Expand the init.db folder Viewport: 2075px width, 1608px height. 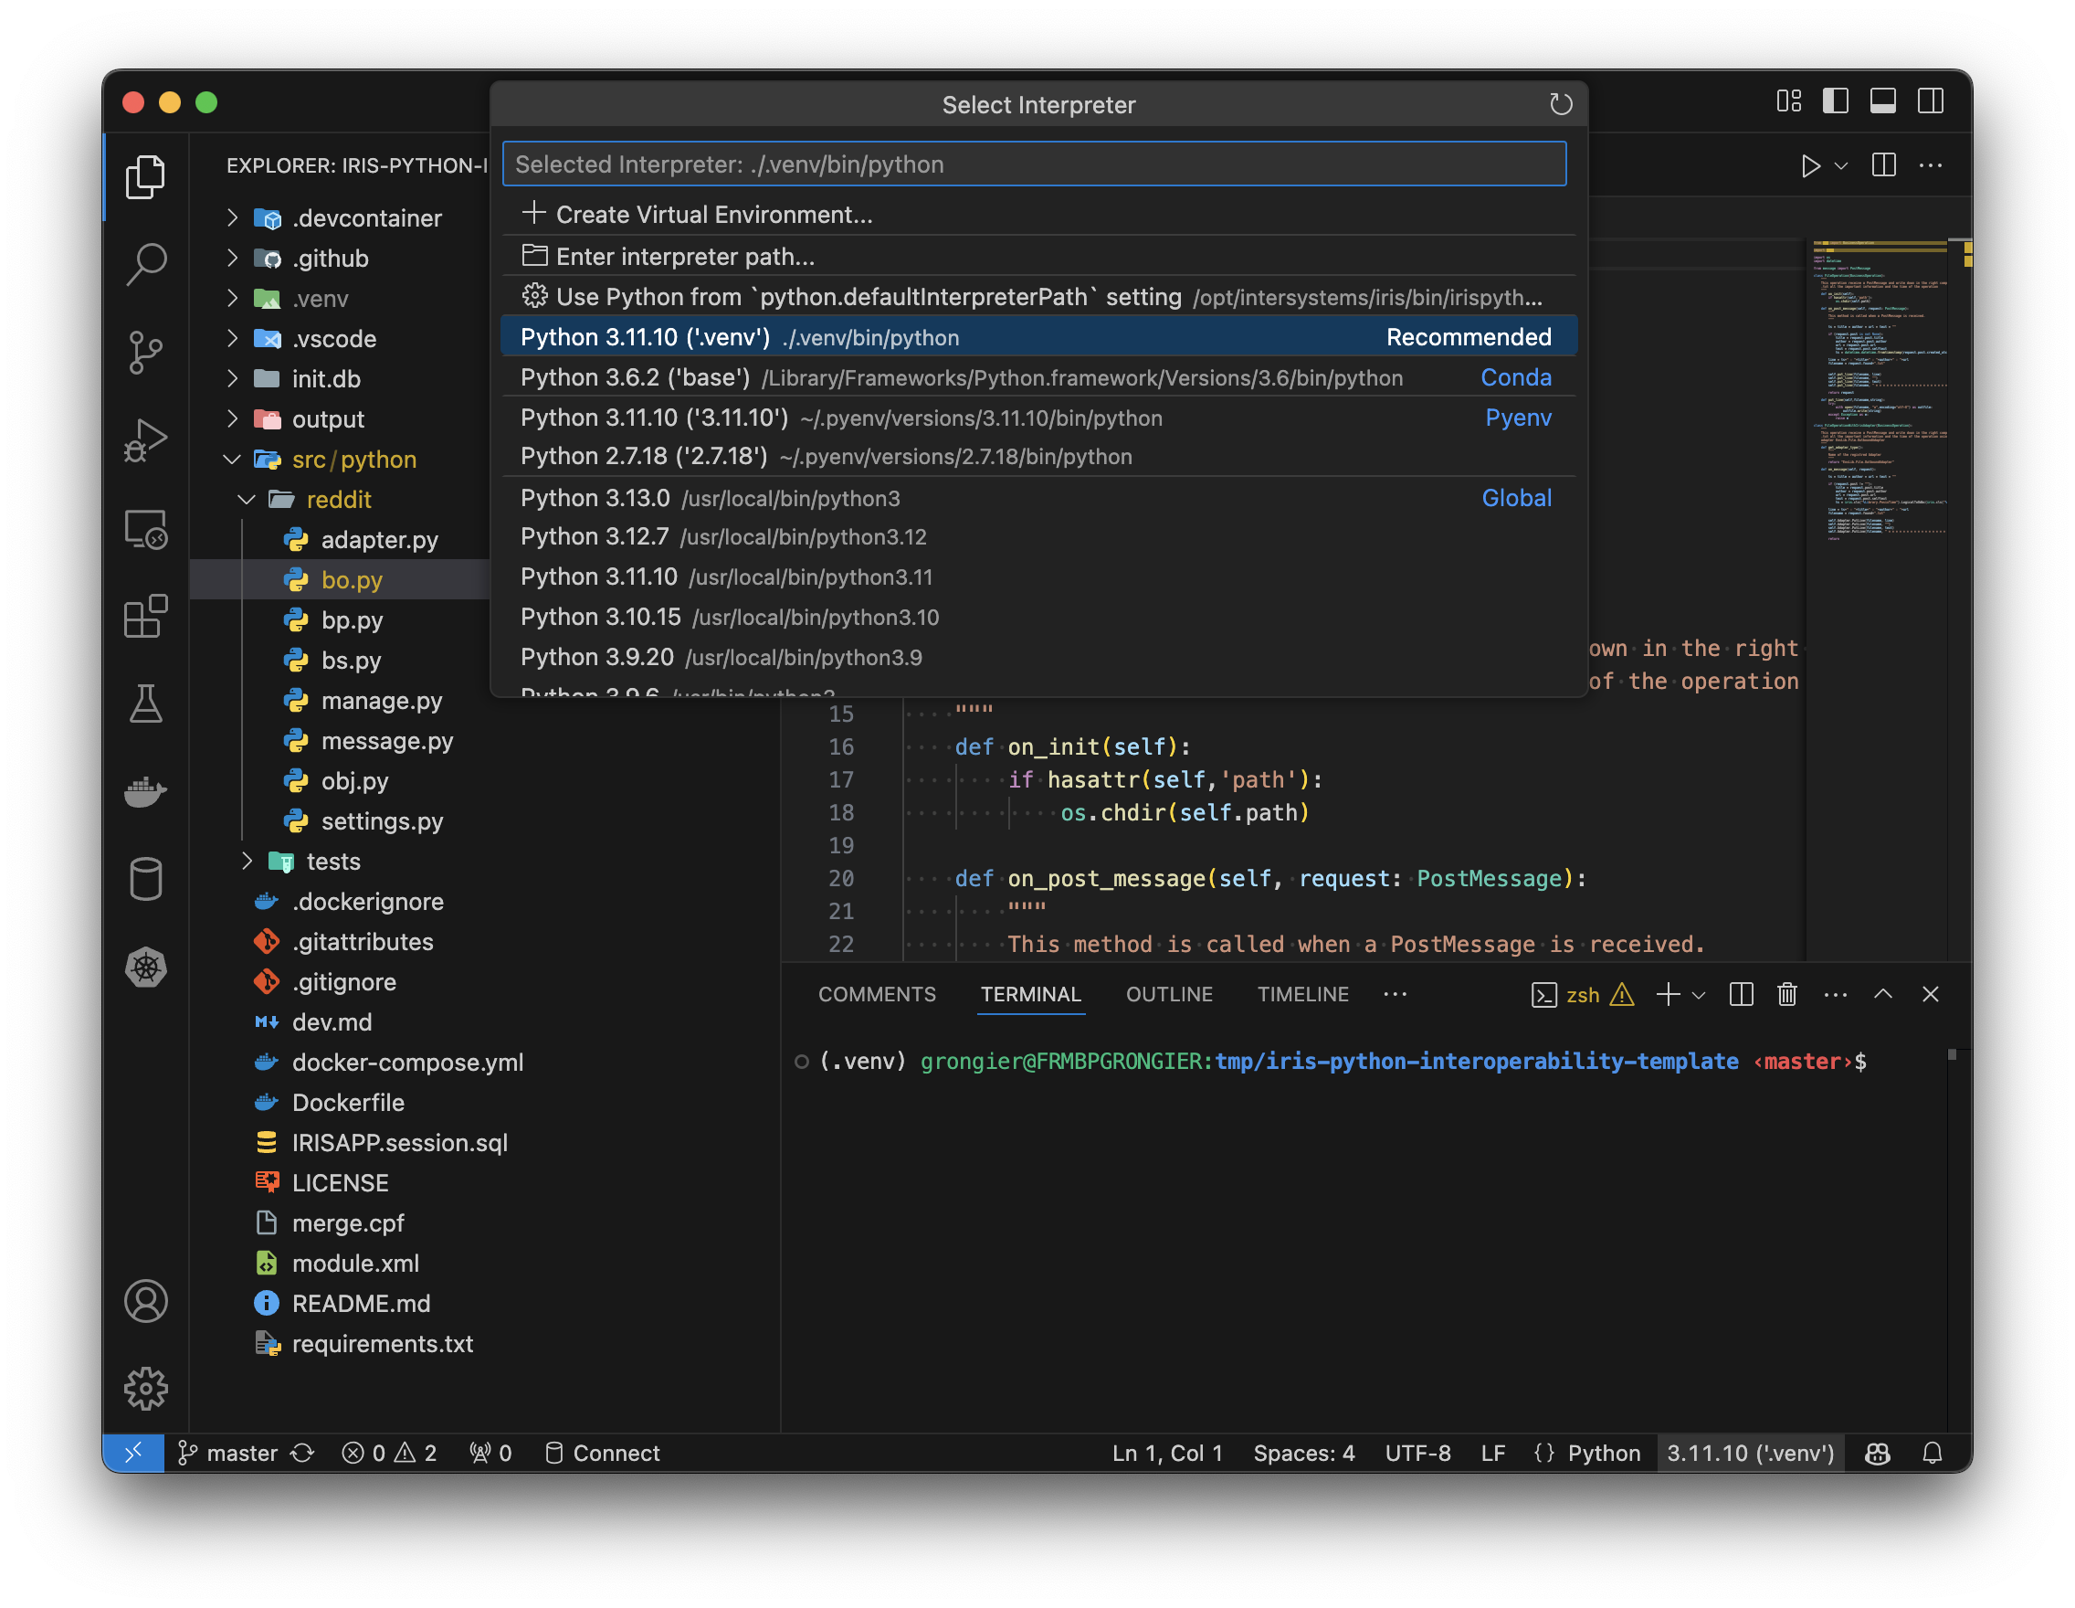pos(233,378)
